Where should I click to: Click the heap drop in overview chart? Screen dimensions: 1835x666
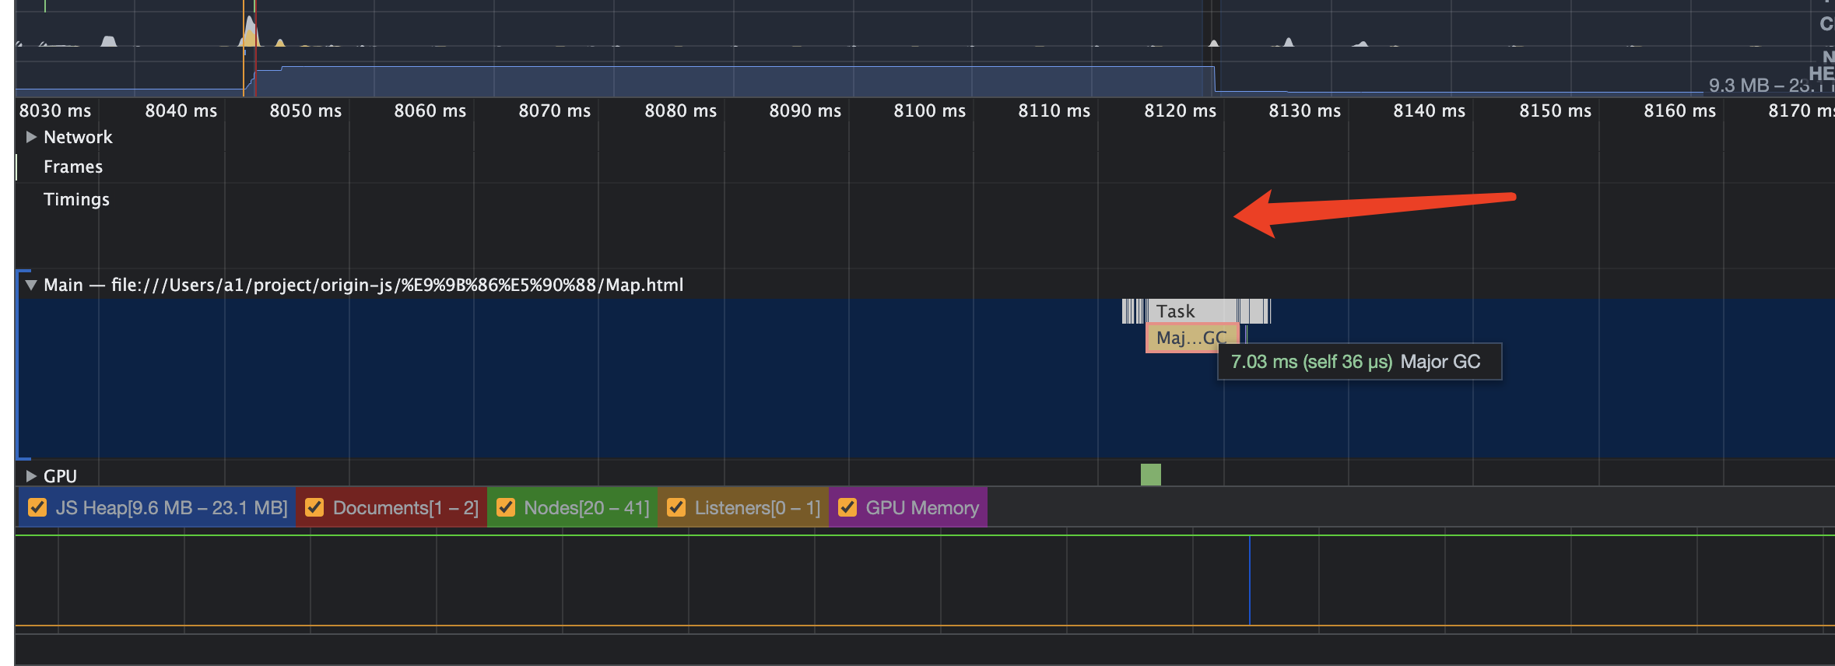1215,79
